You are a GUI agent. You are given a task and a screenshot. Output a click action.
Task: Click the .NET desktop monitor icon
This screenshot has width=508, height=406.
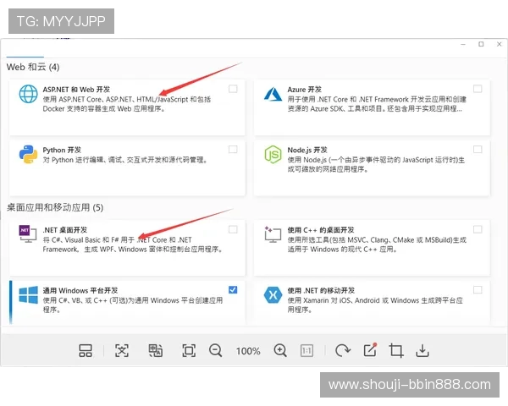[28, 233]
